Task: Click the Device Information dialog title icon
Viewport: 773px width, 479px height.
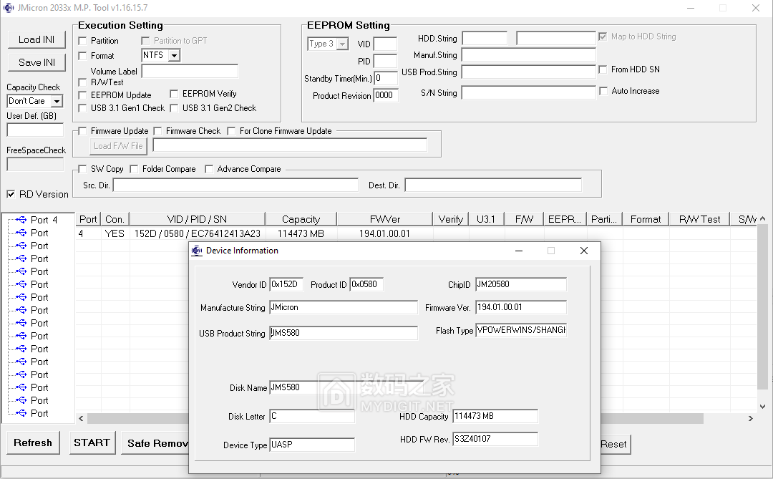Action: point(198,251)
